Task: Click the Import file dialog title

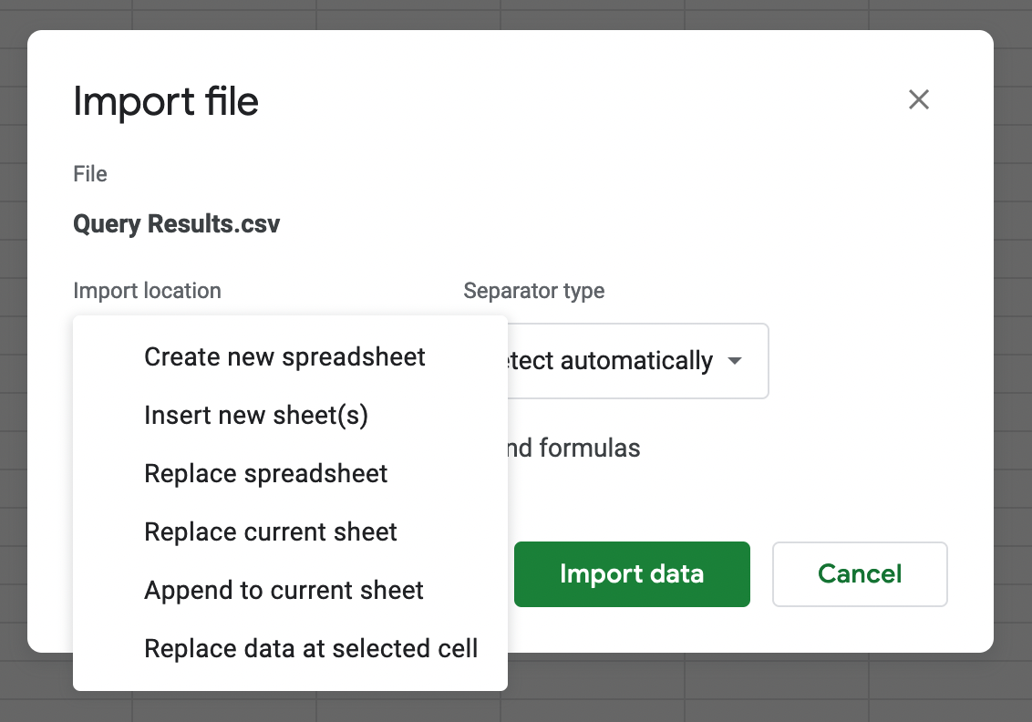Action: coord(166,101)
